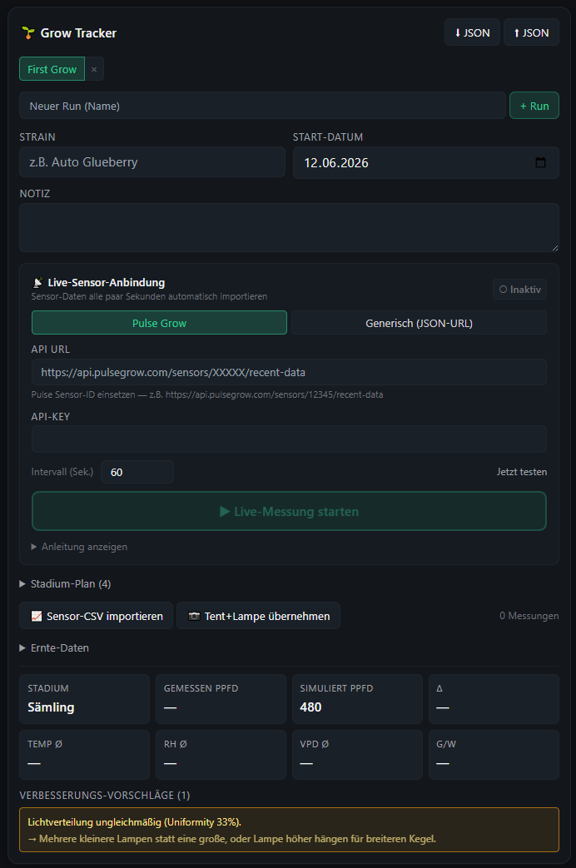576x868 pixels.
Task: Click the API-KEY input field
Action: click(289, 439)
